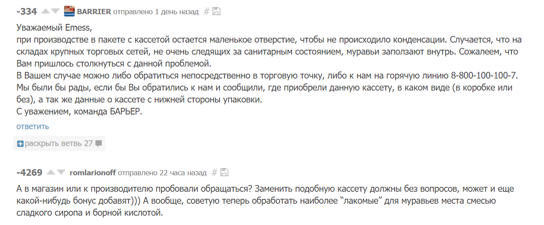Image resolution: width=544 pixels, height=225 pixels.
Task: Save BARRIER's comment with floppy icon
Action: 216,12
